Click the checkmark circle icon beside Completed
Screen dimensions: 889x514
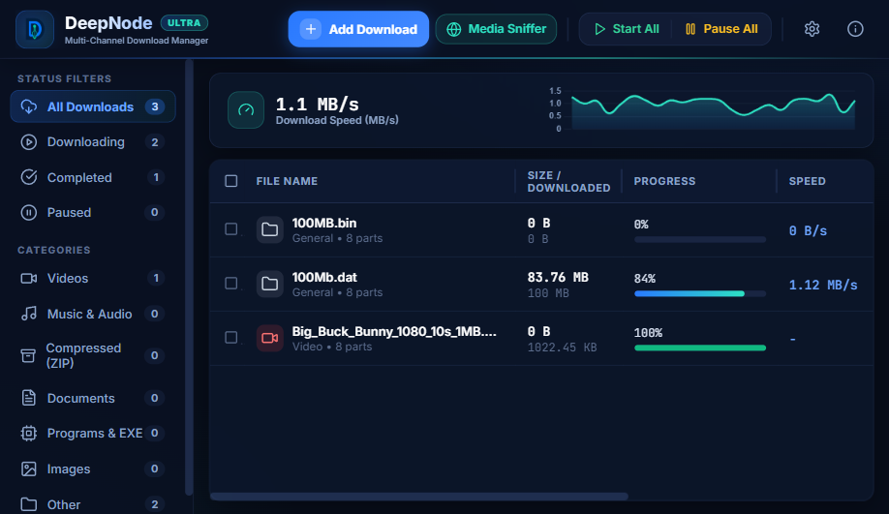(x=29, y=177)
